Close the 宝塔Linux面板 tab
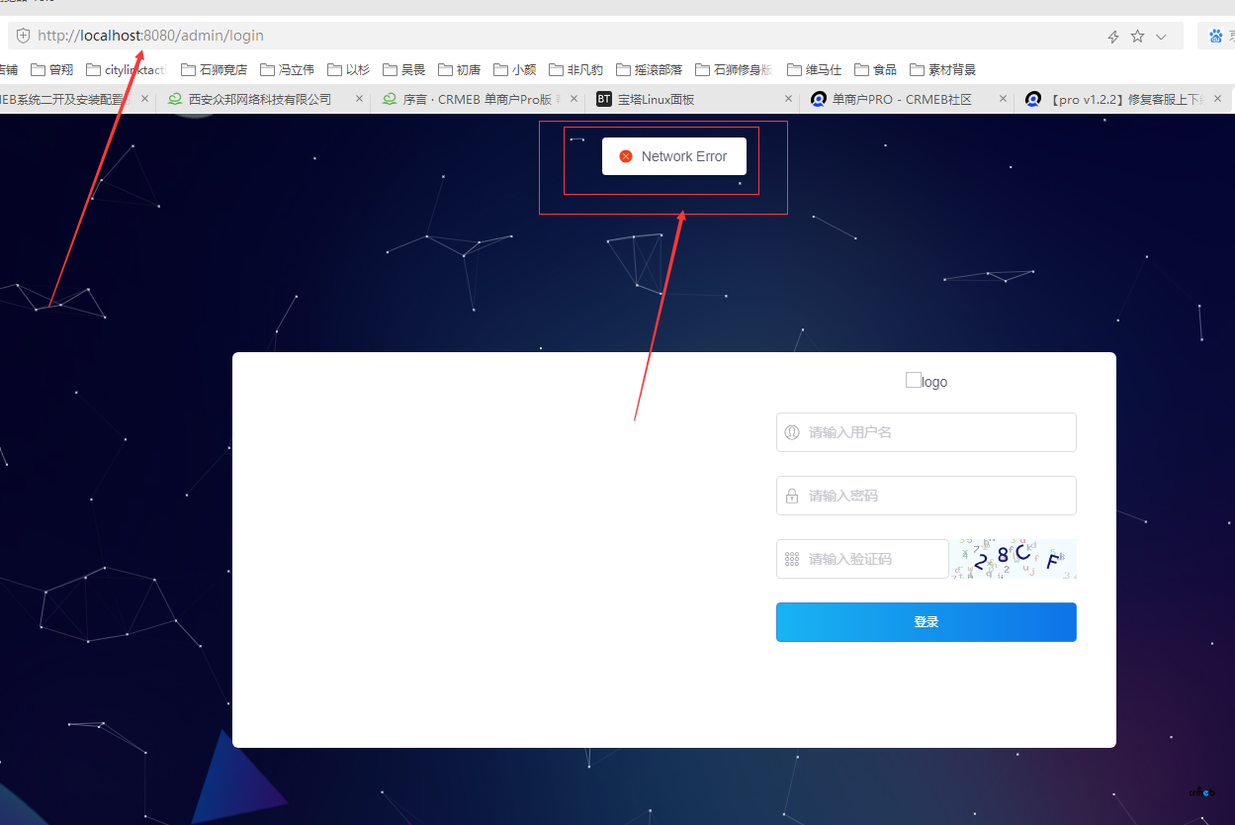The height and width of the screenshot is (825, 1235). pyautogui.click(x=788, y=99)
